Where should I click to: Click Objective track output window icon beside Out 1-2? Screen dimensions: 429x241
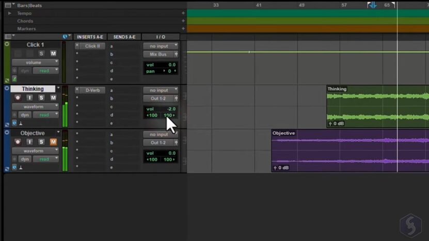[x=176, y=142]
